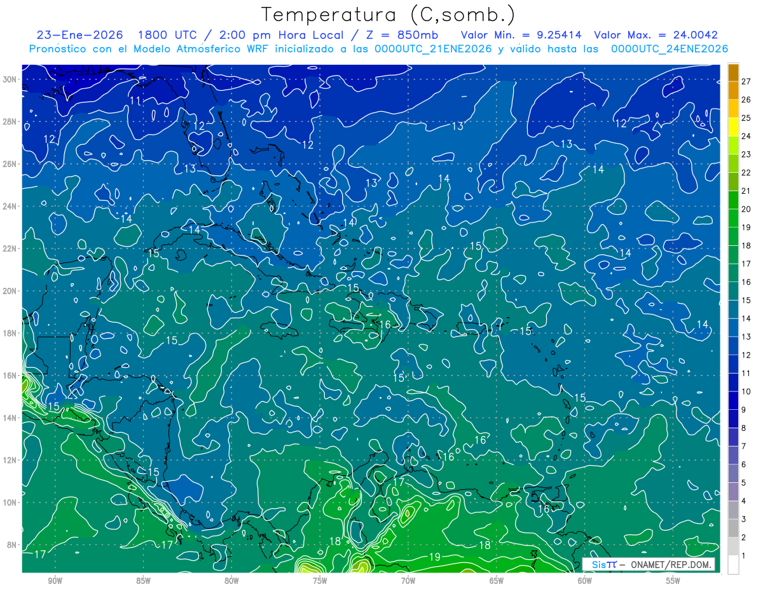The width and height of the screenshot is (763, 589).
Task: Click '2:00 pm Hora Local' text
Action: (280, 35)
